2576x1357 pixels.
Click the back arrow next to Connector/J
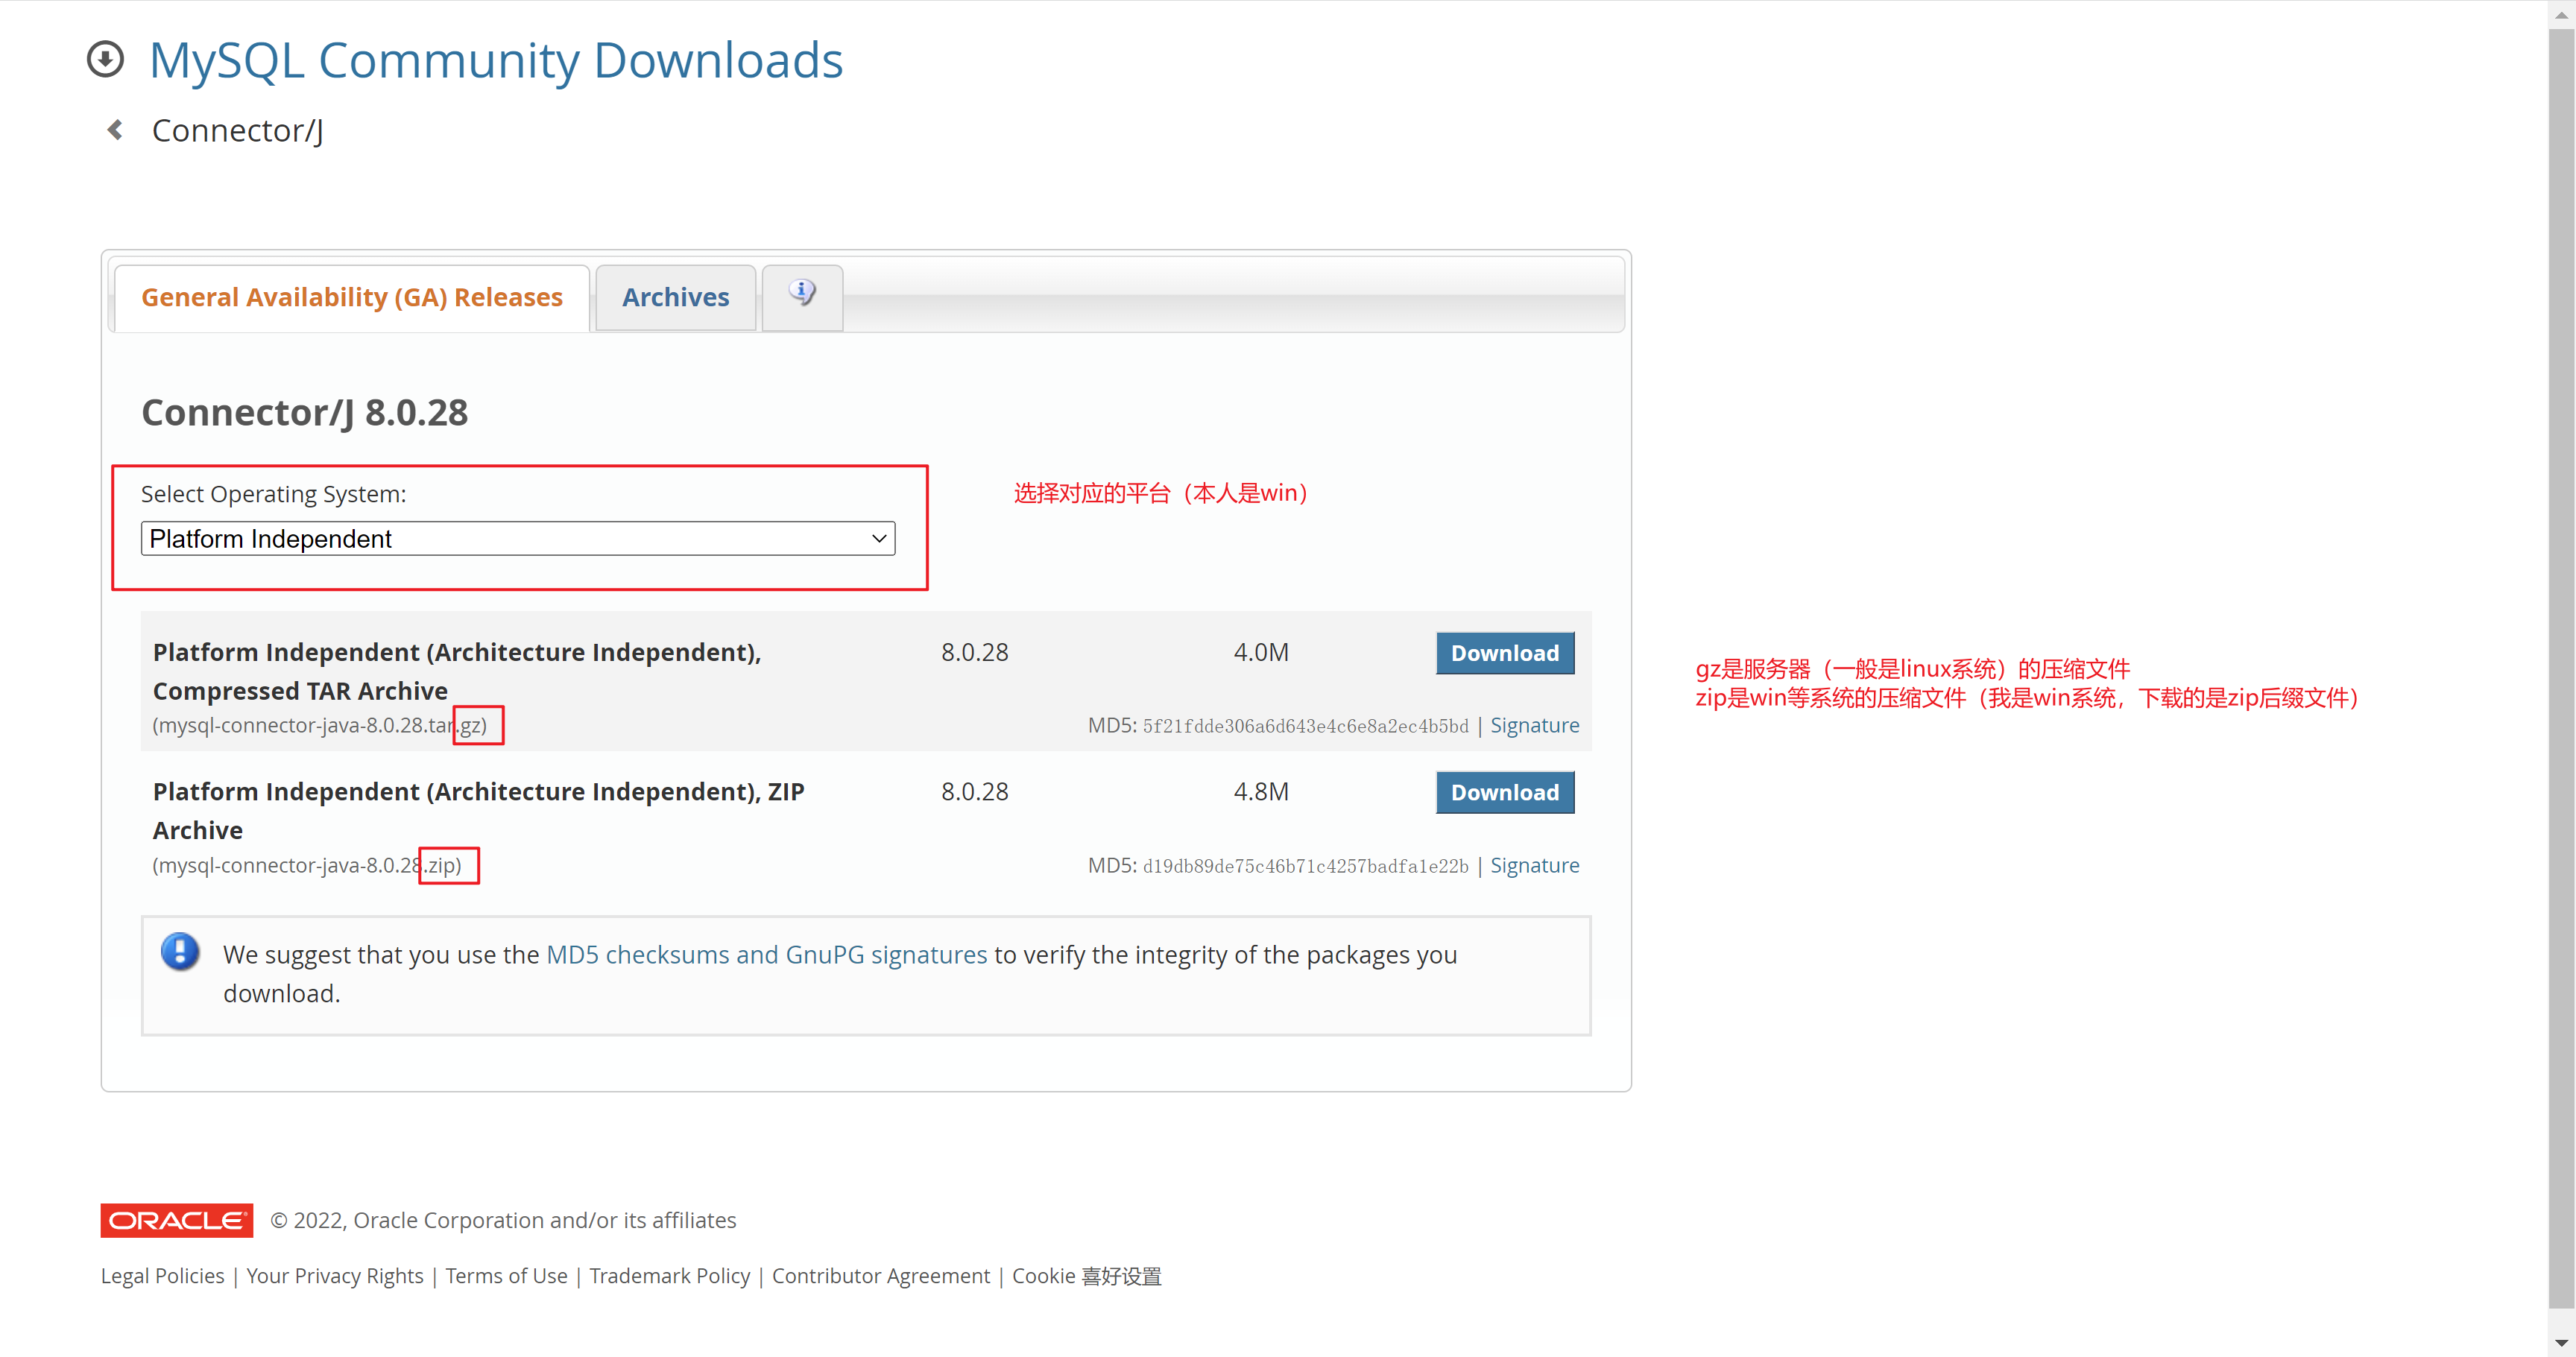[116, 130]
